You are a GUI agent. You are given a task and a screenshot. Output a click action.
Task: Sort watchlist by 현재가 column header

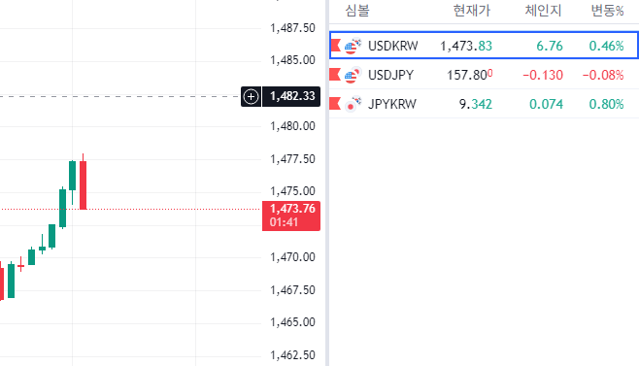472,11
